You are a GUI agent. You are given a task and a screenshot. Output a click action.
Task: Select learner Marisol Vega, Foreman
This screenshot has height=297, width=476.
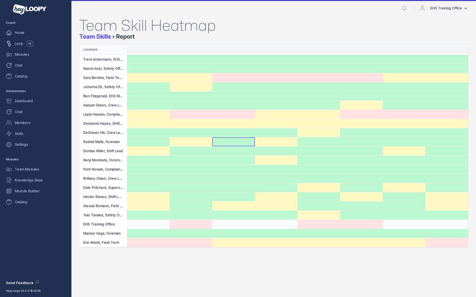pos(102,233)
